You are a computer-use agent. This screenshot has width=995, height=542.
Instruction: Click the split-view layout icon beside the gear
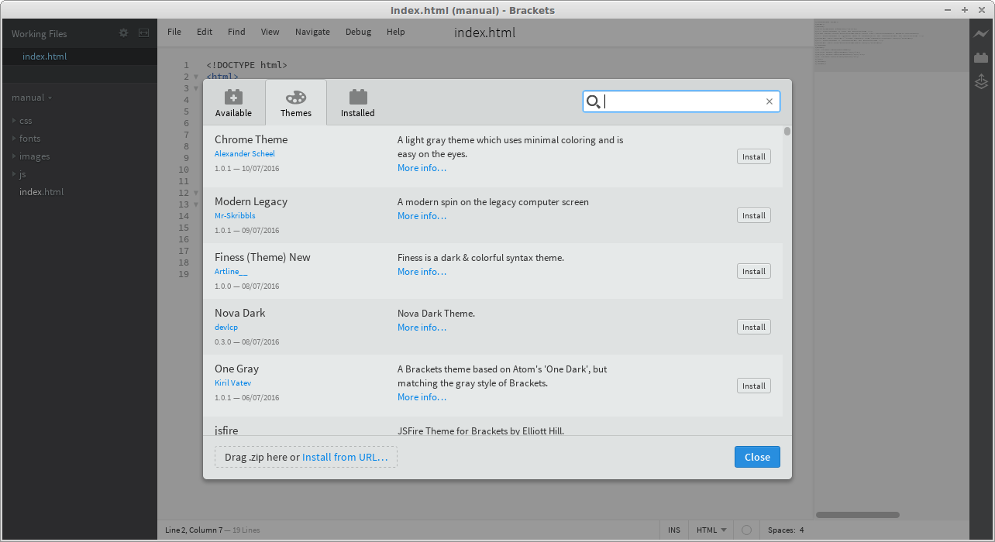[143, 33]
